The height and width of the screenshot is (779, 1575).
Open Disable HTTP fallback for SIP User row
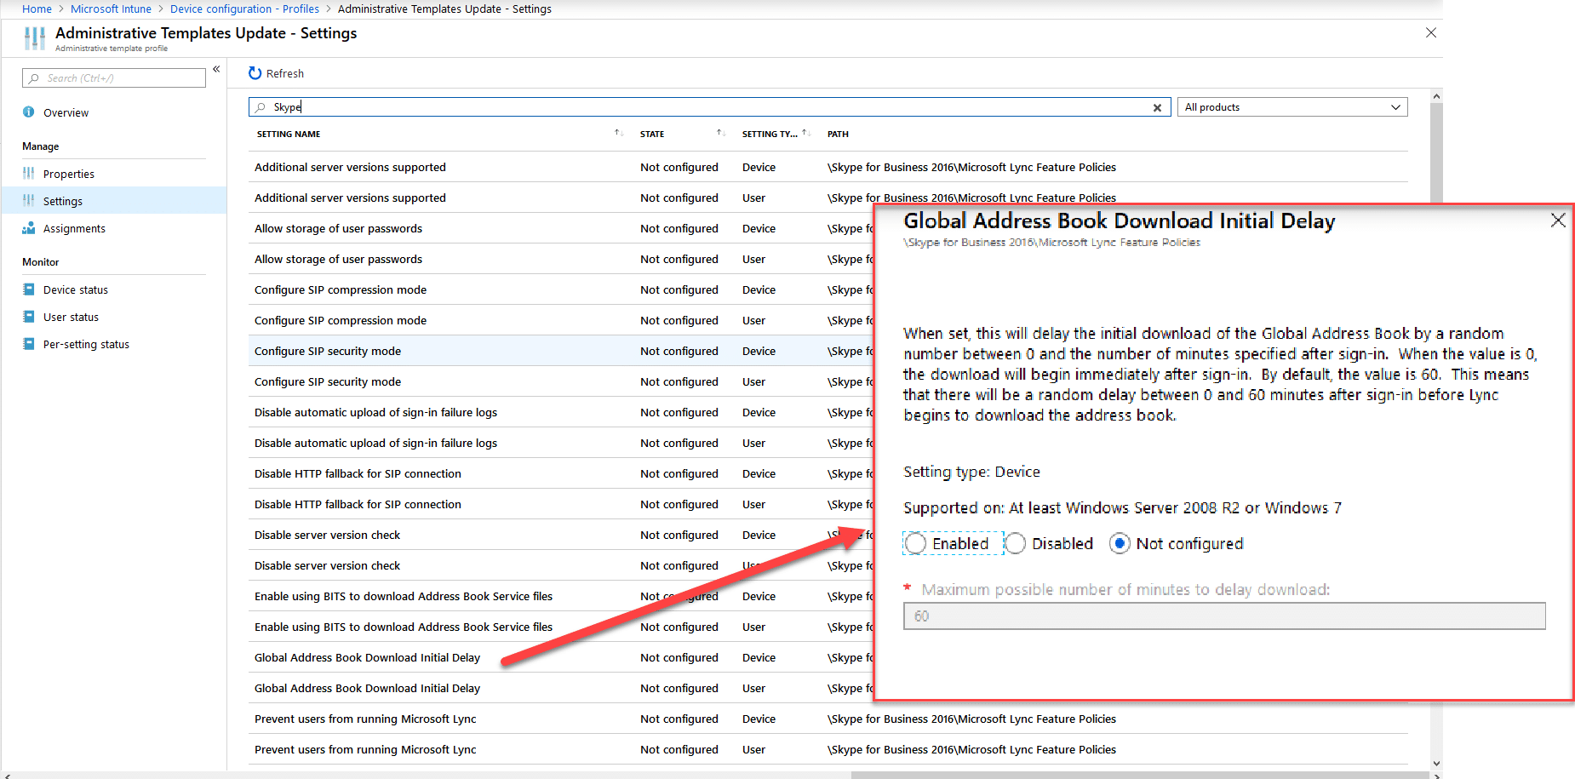click(561, 504)
